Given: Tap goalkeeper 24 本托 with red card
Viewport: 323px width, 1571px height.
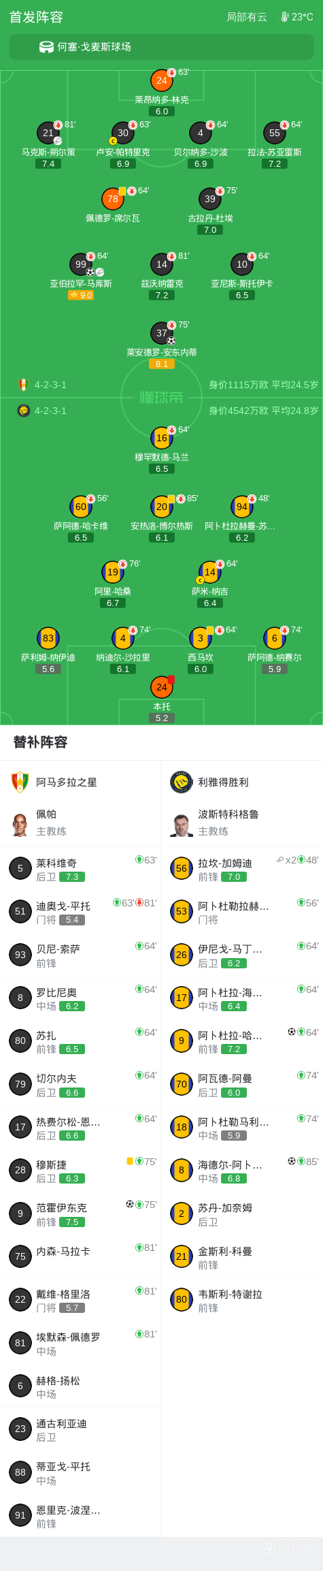Looking at the screenshot, I should tap(162, 687).
